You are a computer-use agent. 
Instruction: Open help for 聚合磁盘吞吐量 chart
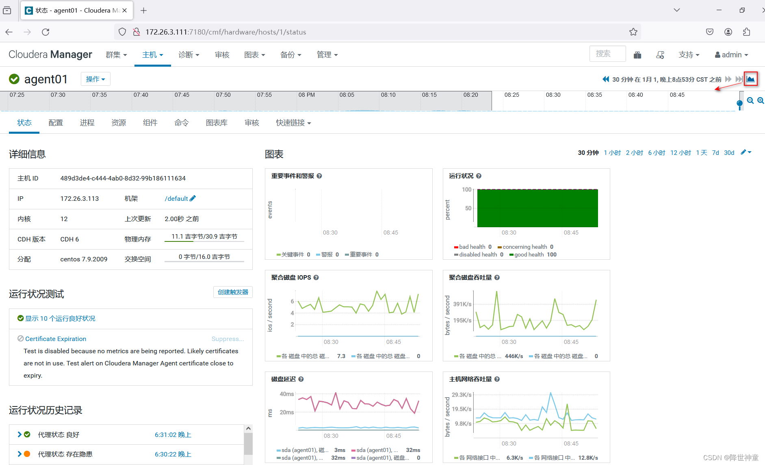tap(497, 278)
